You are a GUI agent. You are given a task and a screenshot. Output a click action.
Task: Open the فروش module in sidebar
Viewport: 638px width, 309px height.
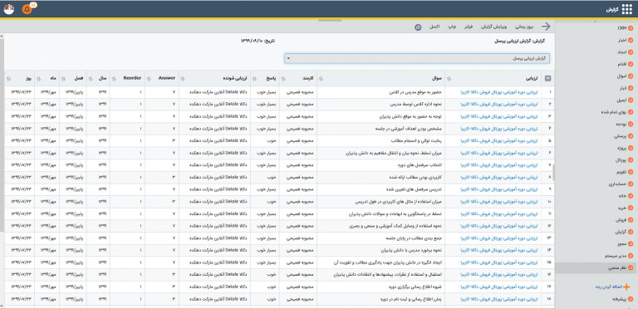click(x=624, y=219)
